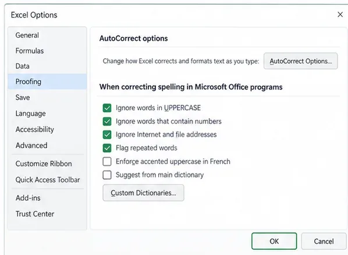Go to the Language category
348x255 pixels.
[47, 114]
